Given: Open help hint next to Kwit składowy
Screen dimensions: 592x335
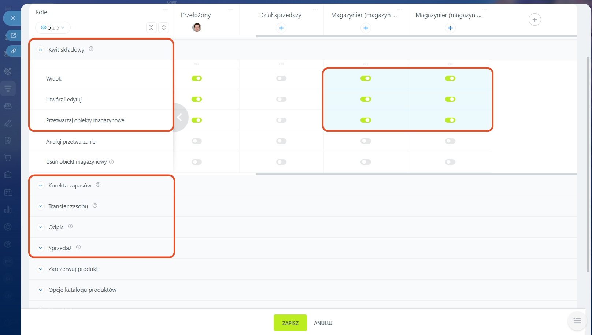Looking at the screenshot, I should 91,49.
